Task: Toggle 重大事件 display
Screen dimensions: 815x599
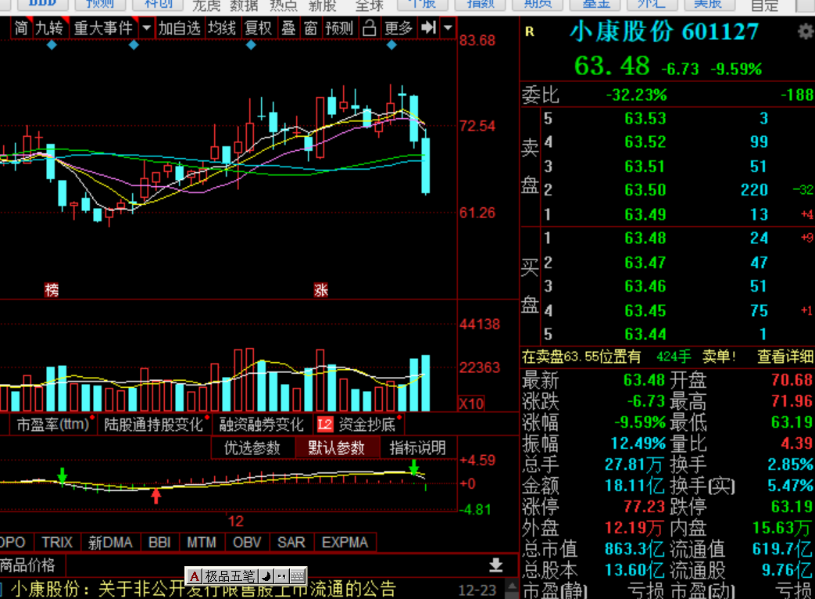Action: (x=103, y=27)
